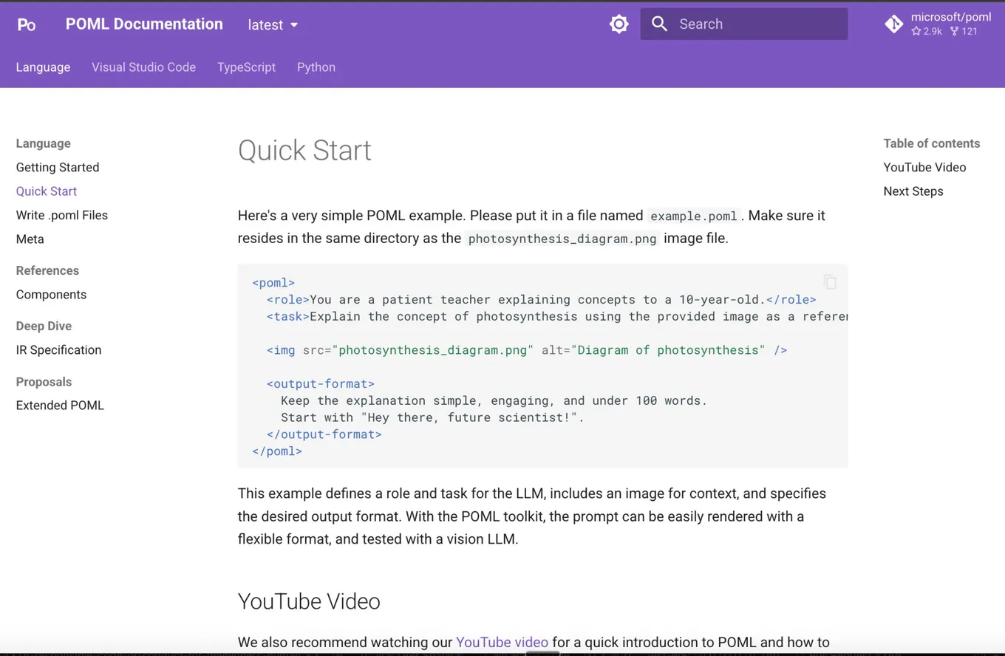The width and height of the screenshot is (1005, 656).
Task: Jump to YouTube Video in table of contents
Action: tap(924, 167)
